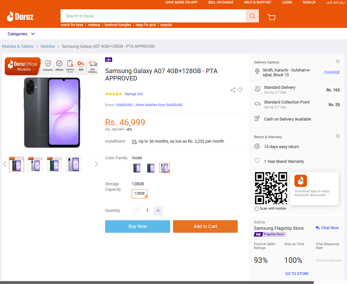347x284 pixels.
Task: Add to wishlist with heart icon
Action: coord(240,90)
